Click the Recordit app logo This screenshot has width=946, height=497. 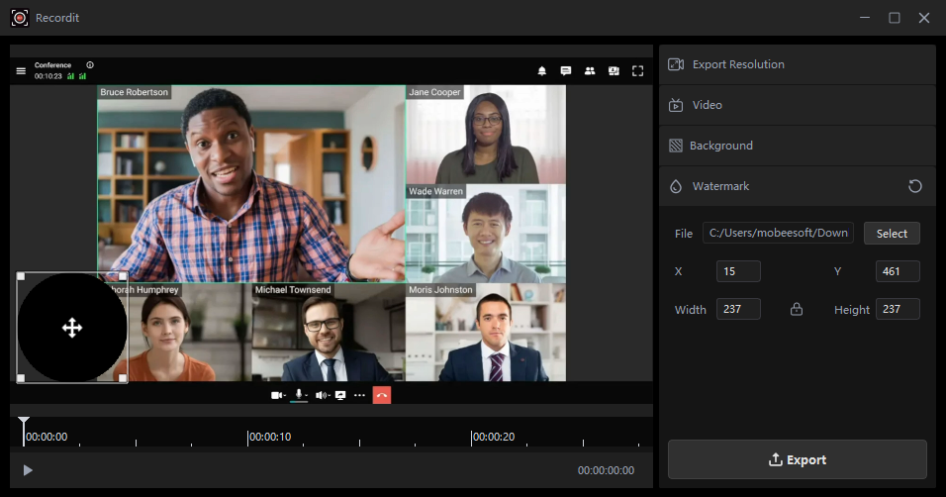click(x=20, y=18)
